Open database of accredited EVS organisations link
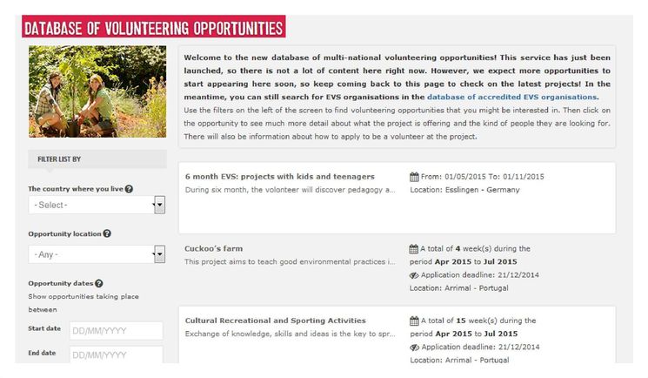Screen dimensions: 648x378 coord(511,97)
